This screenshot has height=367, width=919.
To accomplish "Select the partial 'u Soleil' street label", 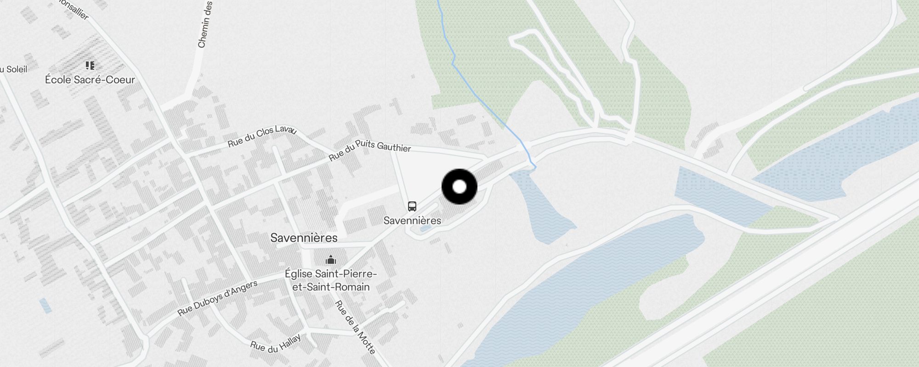I will click(x=14, y=70).
